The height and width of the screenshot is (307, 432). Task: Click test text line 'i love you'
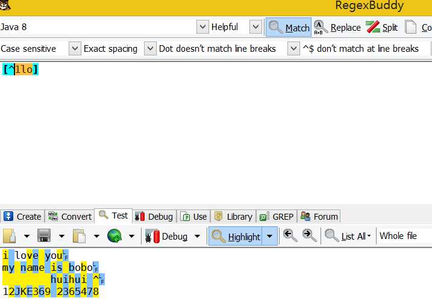tap(33, 255)
